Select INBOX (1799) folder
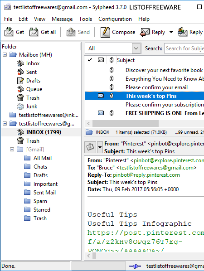The height and width of the screenshot is (271, 204). [44, 132]
